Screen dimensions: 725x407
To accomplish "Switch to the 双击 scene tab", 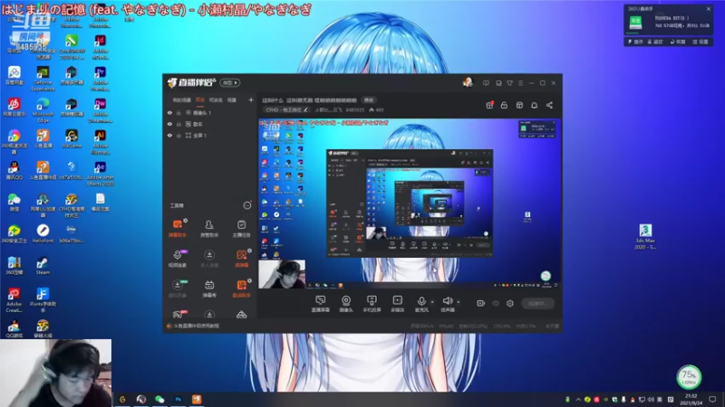I will coord(199,99).
